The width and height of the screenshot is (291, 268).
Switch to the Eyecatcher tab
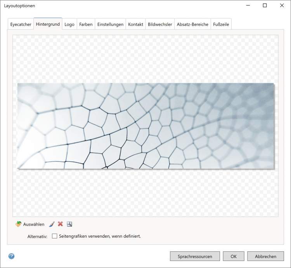point(21,24)
